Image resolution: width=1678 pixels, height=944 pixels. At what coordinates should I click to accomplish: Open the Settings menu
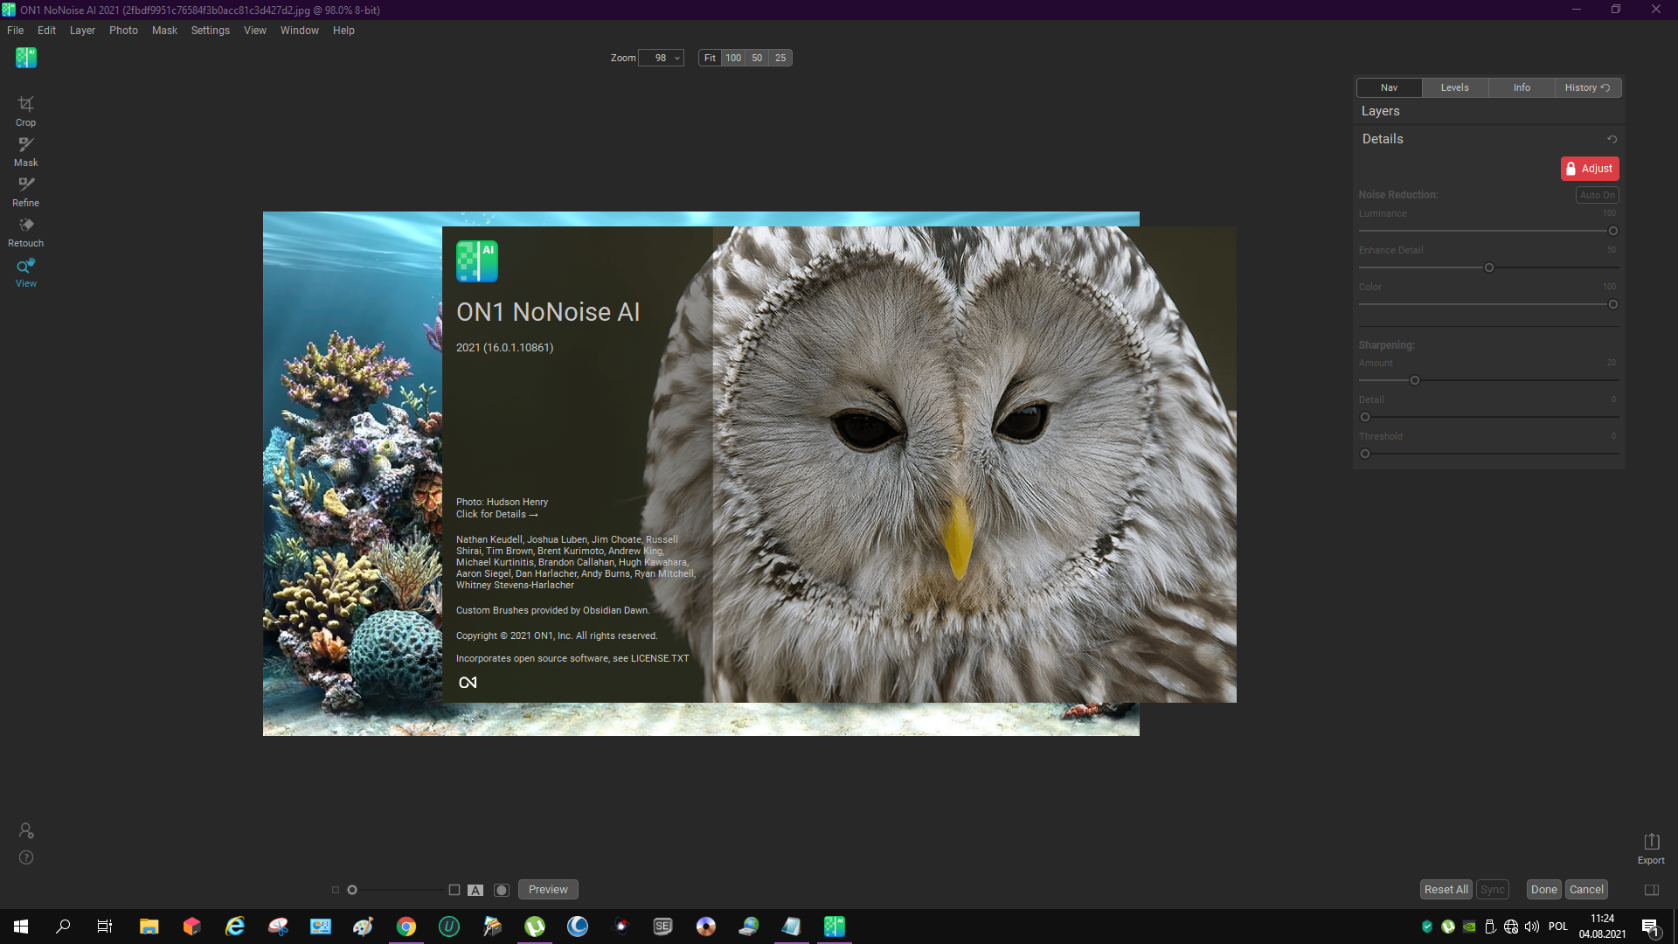tap(210, 31)
